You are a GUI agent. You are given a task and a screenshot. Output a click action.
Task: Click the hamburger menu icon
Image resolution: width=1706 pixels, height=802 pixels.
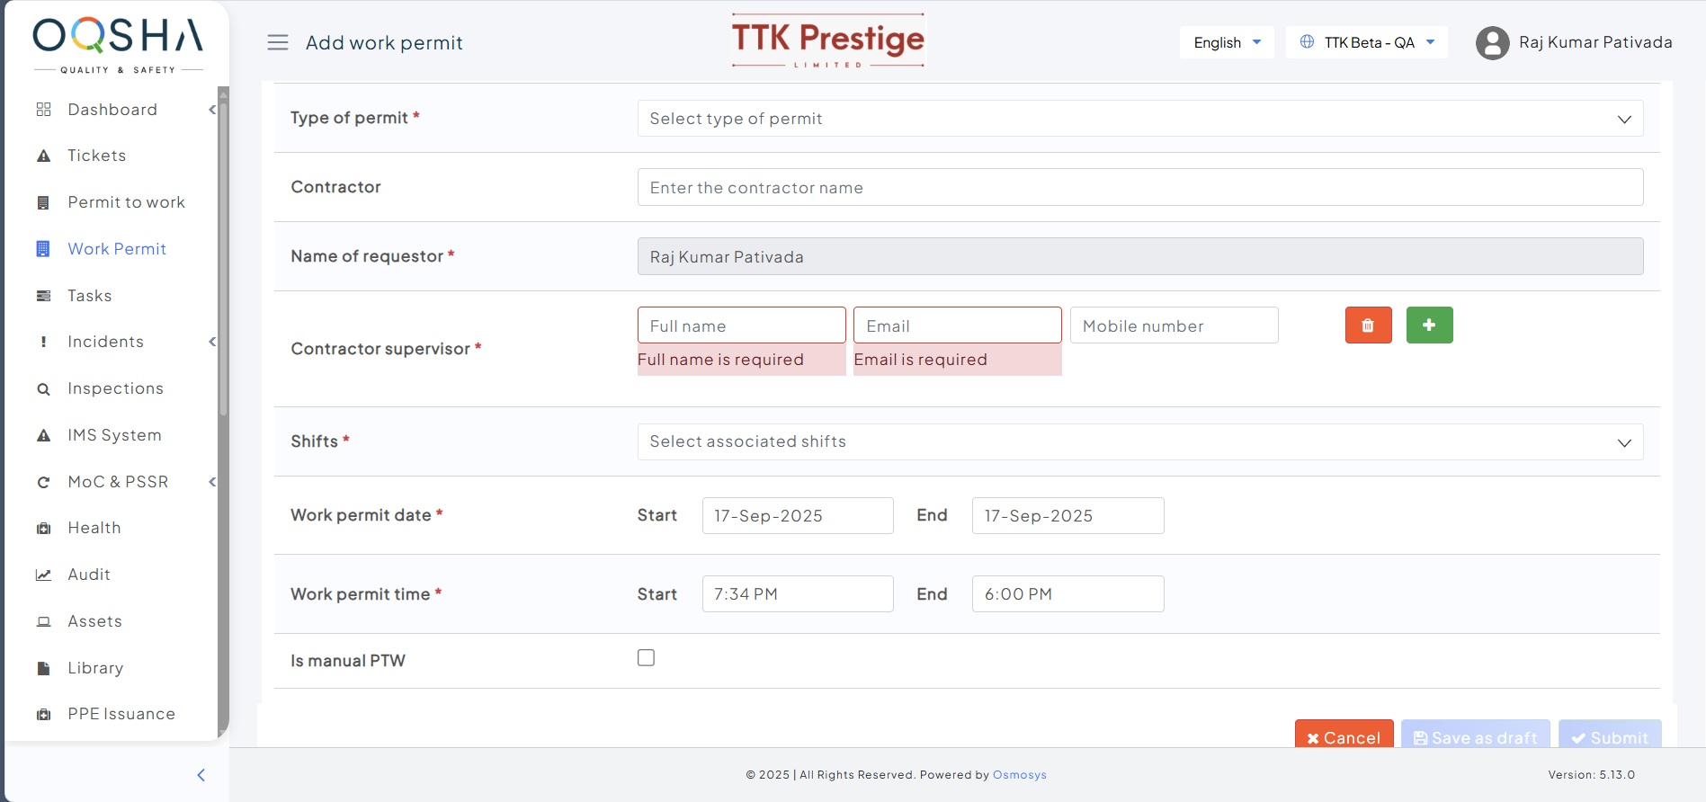[278, 42]
